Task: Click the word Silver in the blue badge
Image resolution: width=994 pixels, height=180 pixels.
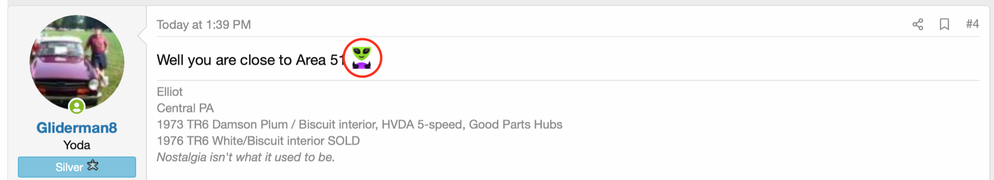Action: [69, 167]
